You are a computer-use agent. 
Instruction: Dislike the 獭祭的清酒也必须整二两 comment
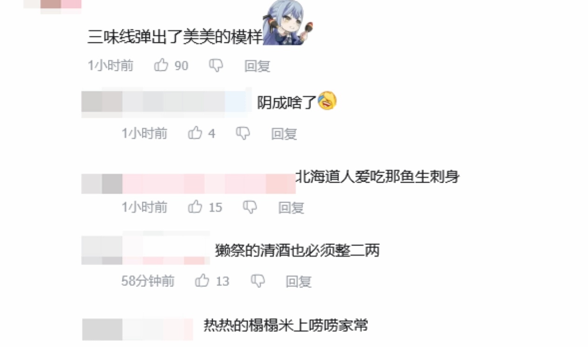(257, 280)
